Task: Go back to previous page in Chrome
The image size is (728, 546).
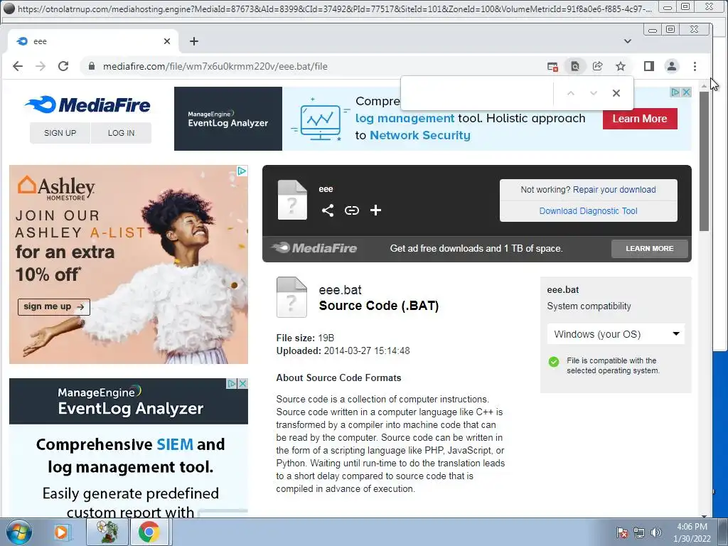Action: [18, 66]
